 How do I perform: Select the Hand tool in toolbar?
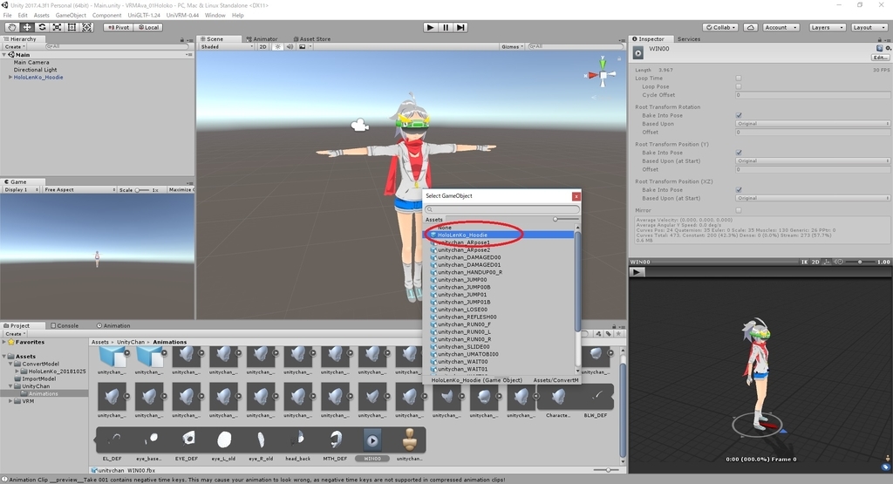point(12,27)
